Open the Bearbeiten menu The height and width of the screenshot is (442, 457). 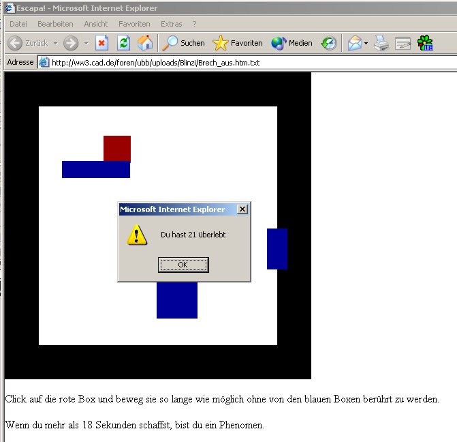click(x=55, y=24)
